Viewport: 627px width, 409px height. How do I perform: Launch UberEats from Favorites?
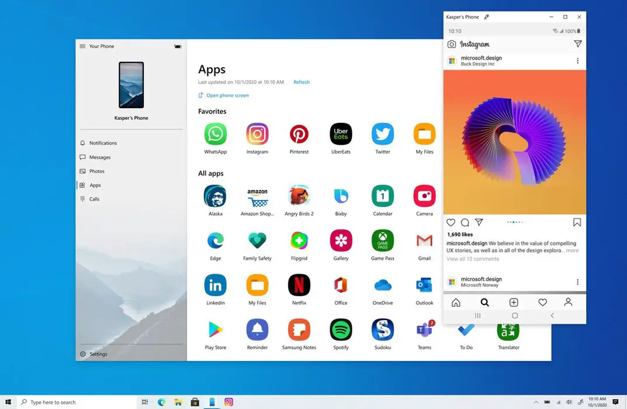click(x=341, y=134)
